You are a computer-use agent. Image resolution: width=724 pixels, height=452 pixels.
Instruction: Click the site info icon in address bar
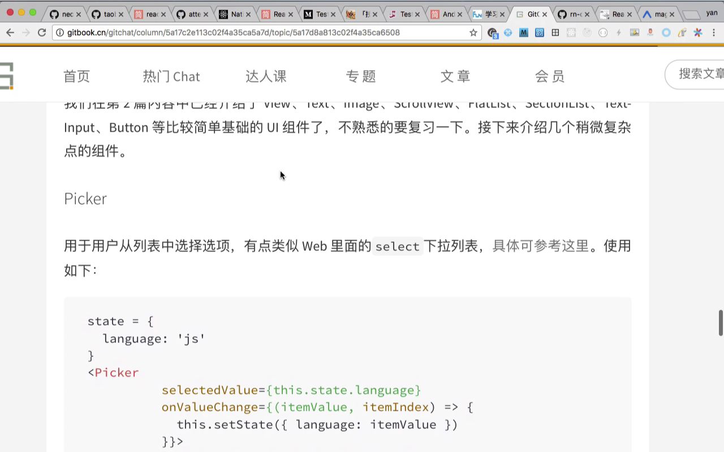61,33
